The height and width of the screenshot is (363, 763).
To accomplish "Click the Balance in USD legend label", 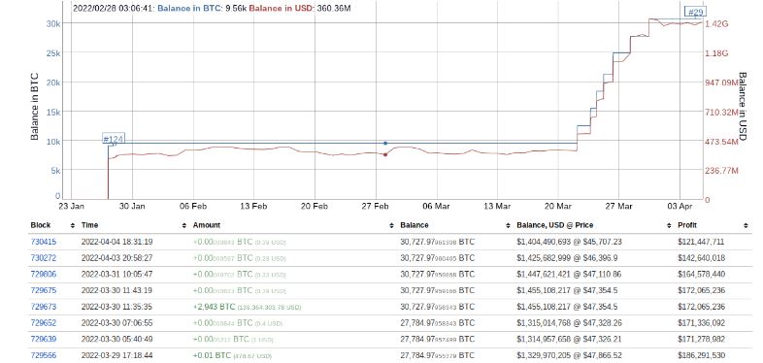I will [x=282, y=9].
